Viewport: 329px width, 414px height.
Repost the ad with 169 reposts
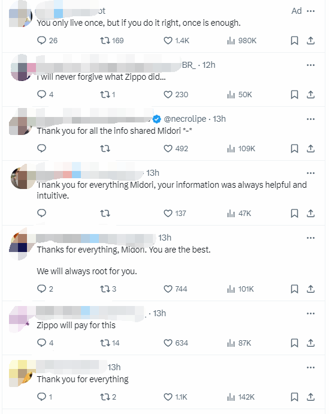(111, 40)
